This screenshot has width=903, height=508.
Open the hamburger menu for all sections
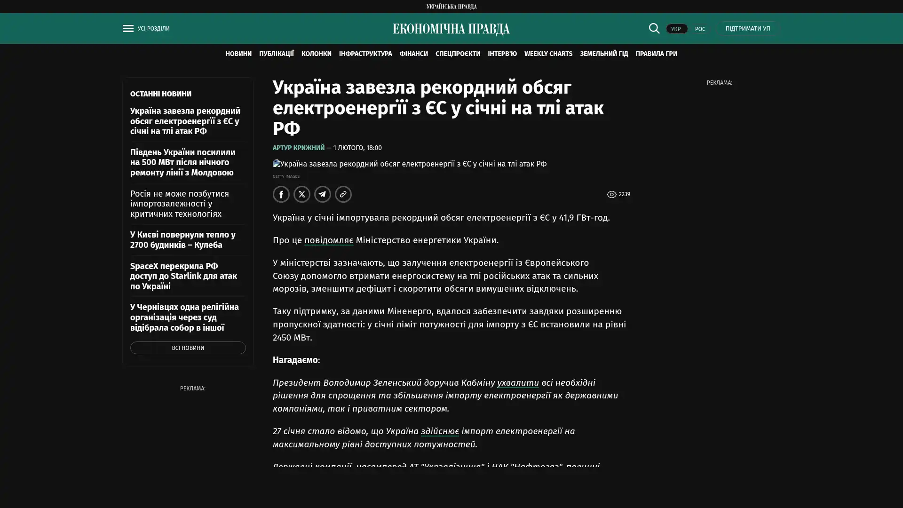coord(128,29)
